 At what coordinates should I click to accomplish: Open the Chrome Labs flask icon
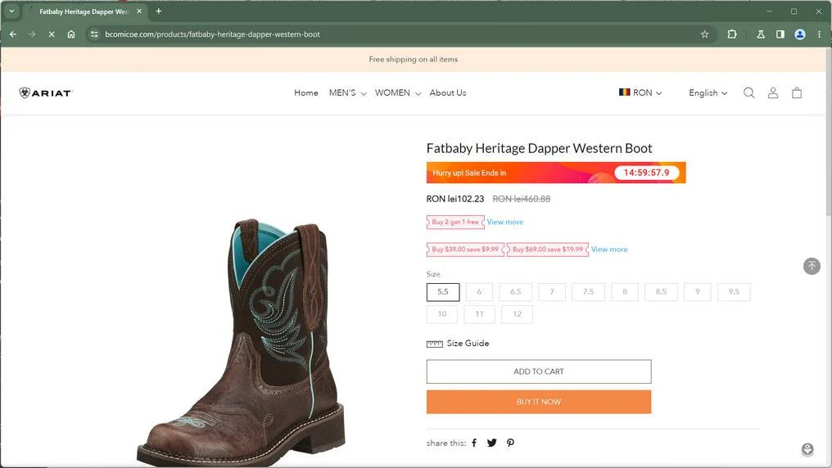761,34
